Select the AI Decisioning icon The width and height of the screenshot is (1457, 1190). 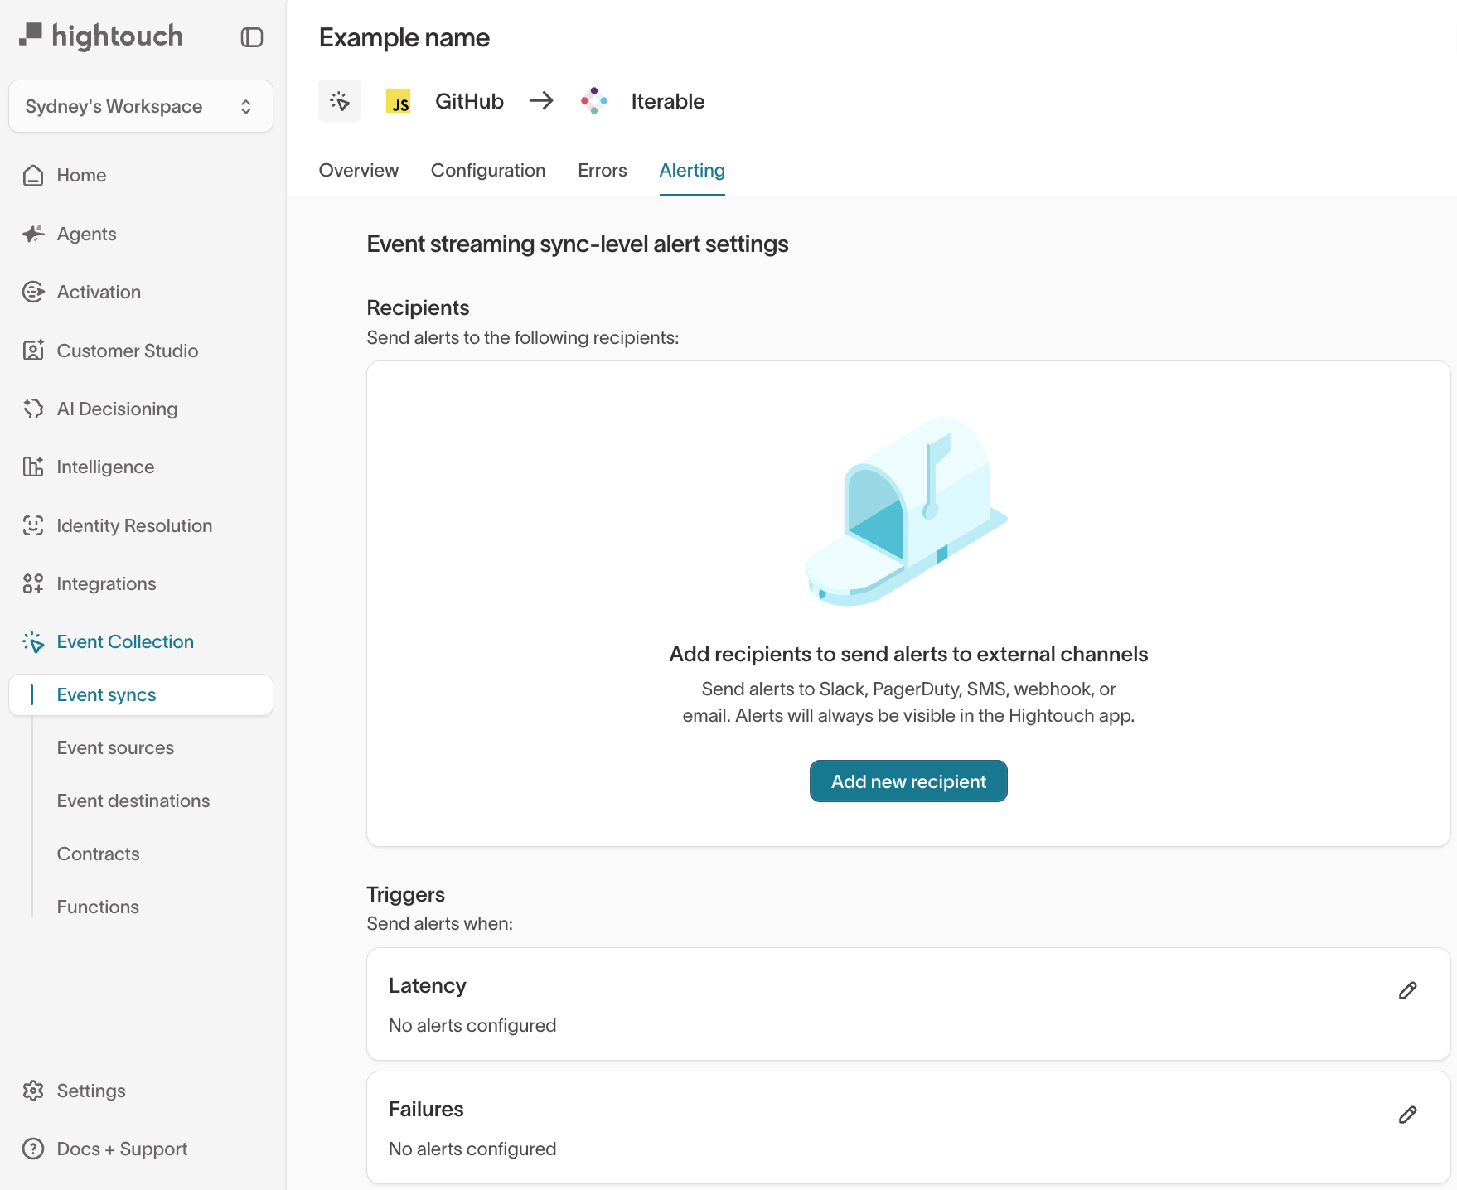coord(33,409)
